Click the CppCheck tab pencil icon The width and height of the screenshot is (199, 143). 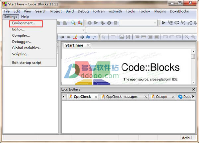pyautogui.click(x=70, y=97)
